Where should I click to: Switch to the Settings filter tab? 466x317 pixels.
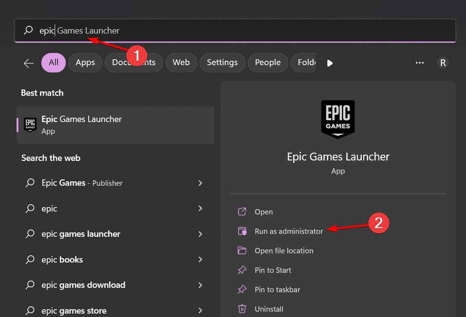223,63
